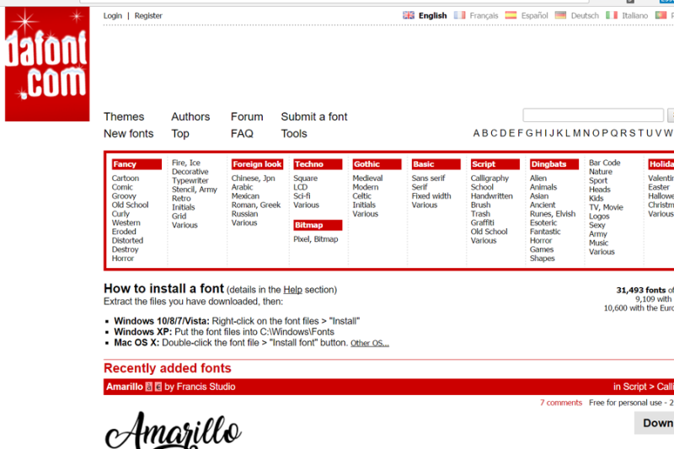Select Fixed width theme
Screen dimensions: 674x449
[x=431, y=196]
